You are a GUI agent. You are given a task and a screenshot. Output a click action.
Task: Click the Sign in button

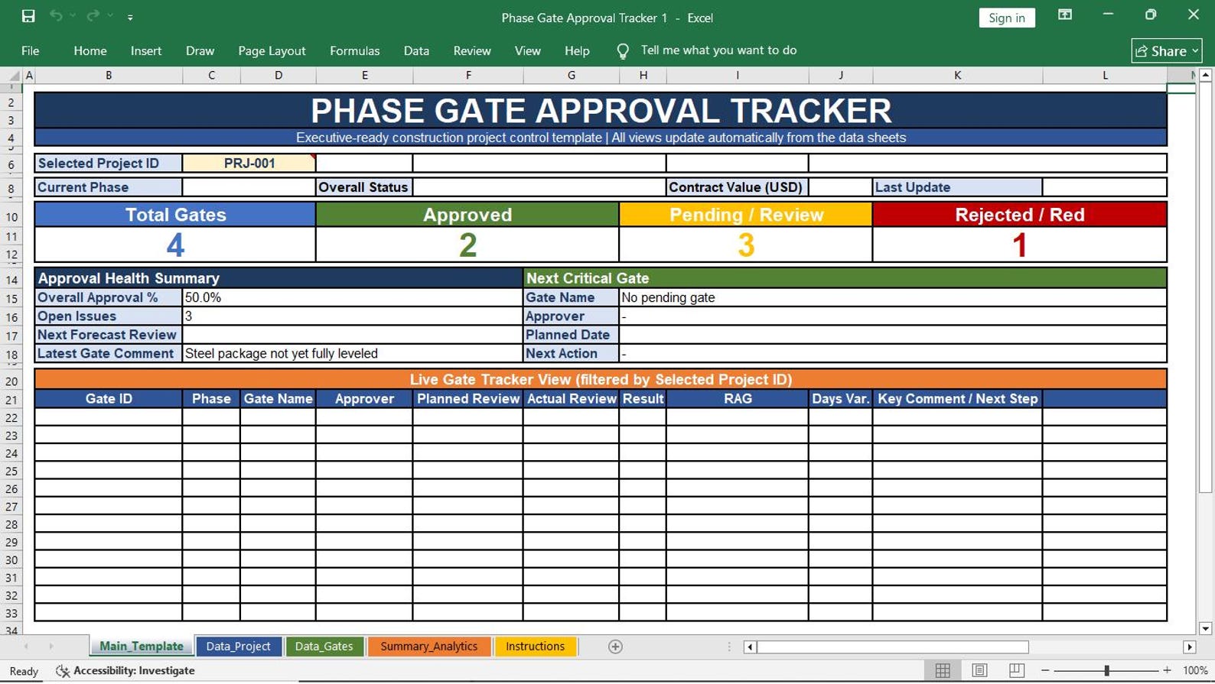[x=1006, y=18]
